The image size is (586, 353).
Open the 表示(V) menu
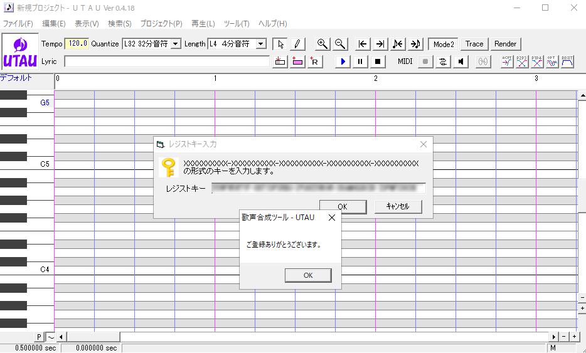click(x=87, y=24)
